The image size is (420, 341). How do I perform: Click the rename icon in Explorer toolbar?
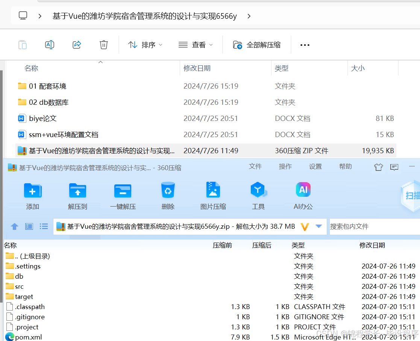click(50, 45)
